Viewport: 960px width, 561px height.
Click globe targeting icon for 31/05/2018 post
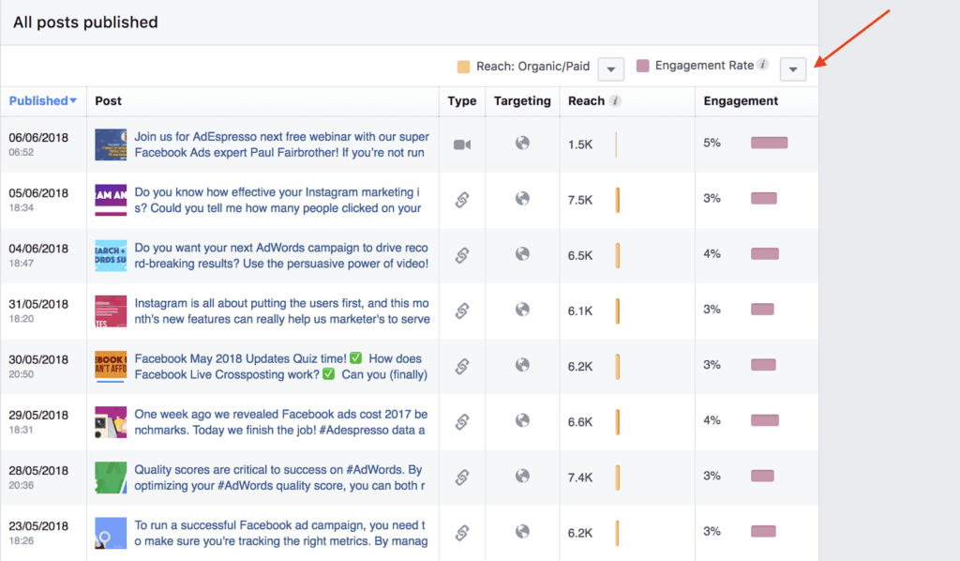click(522, 310)
